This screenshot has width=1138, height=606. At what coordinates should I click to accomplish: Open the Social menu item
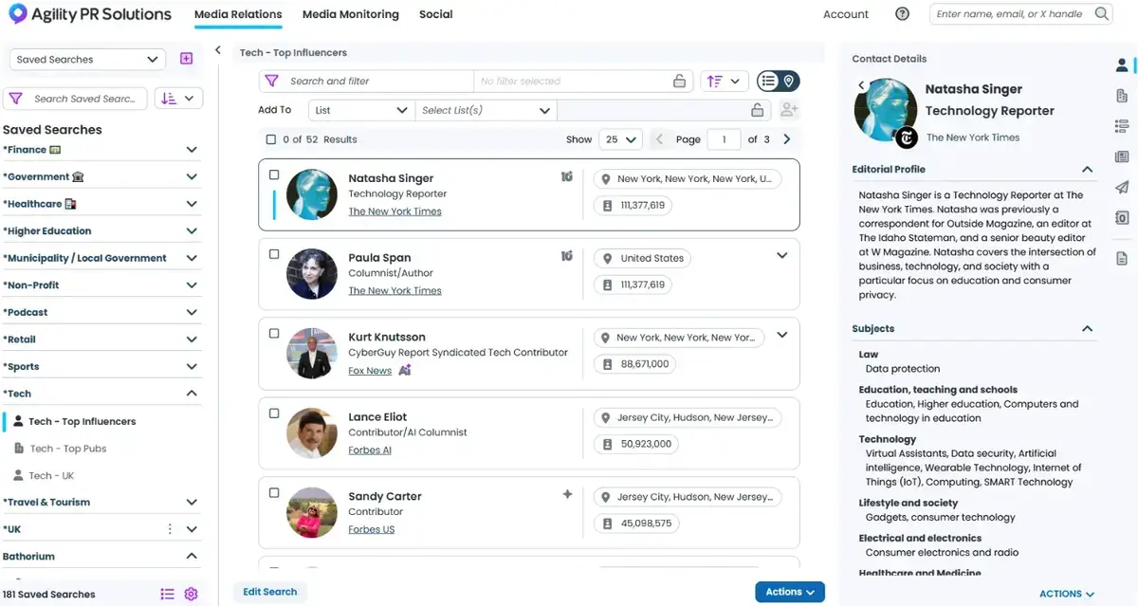[435, 14]
